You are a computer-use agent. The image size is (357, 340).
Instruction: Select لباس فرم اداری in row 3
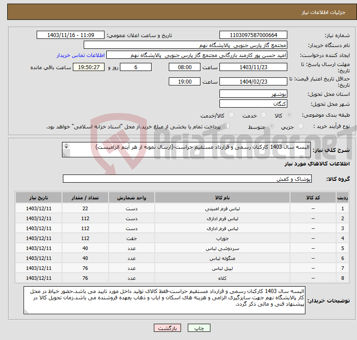(222, 229)
